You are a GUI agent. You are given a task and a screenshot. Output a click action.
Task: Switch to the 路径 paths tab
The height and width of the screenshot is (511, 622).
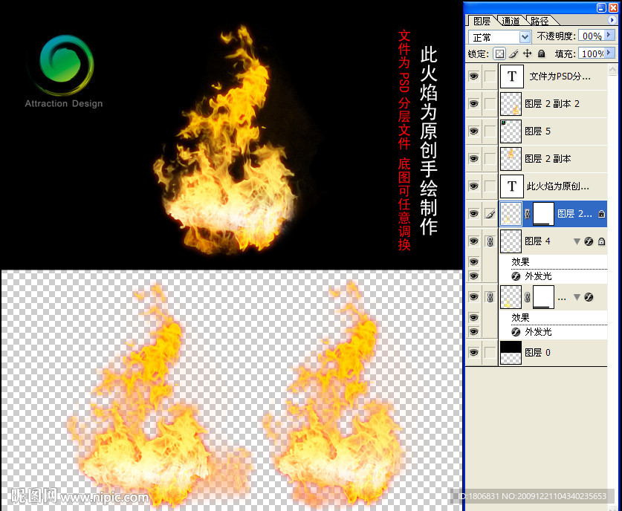(x=539, y=21)
